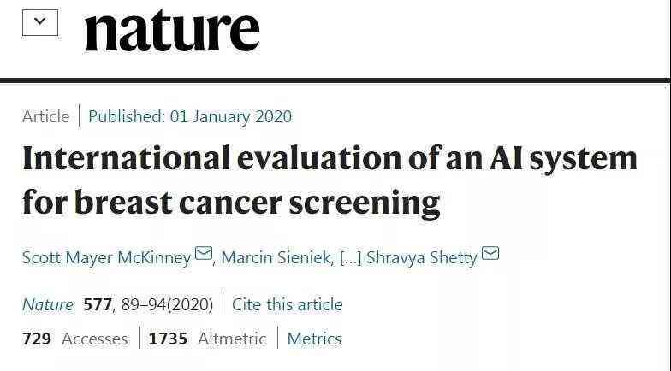Viewport: 671px width, 371px height.
Task: Open Scott Mayer McKinney author link
Action: [106, 258]
